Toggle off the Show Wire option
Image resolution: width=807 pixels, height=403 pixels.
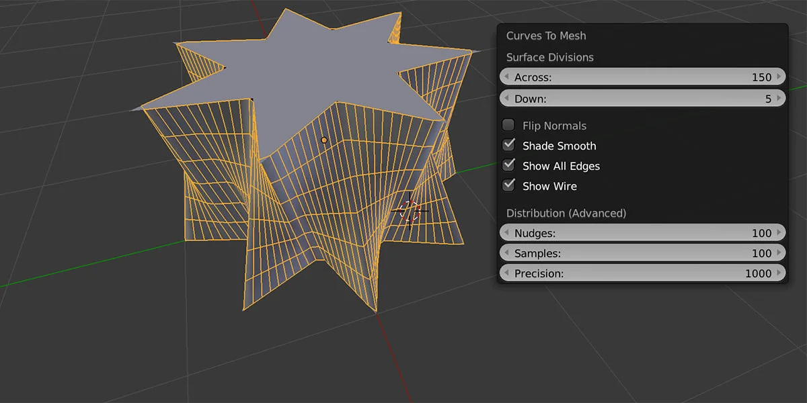point(508,186)
